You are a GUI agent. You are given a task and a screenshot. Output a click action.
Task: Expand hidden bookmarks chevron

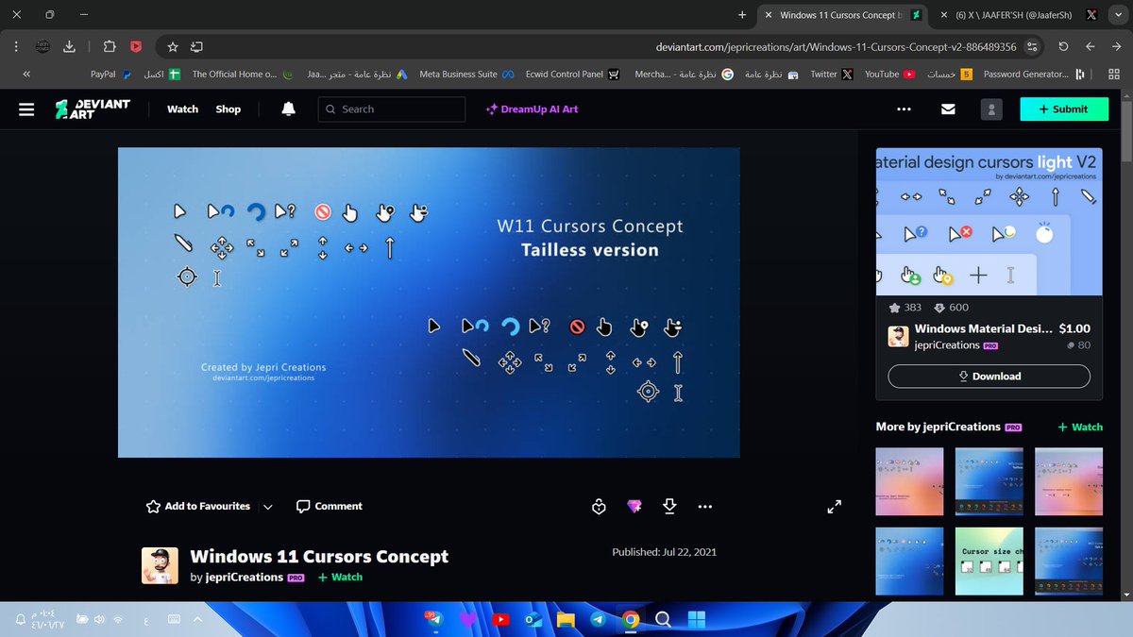26,74
